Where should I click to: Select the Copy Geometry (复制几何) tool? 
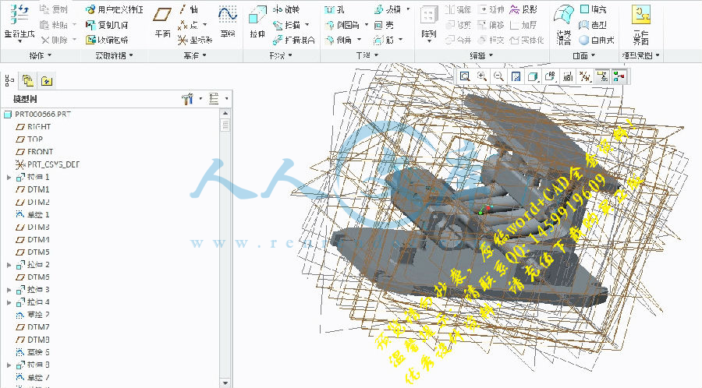[107, 25]
